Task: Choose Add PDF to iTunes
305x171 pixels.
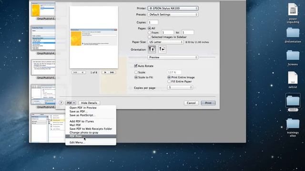Action: click(91, 122)
